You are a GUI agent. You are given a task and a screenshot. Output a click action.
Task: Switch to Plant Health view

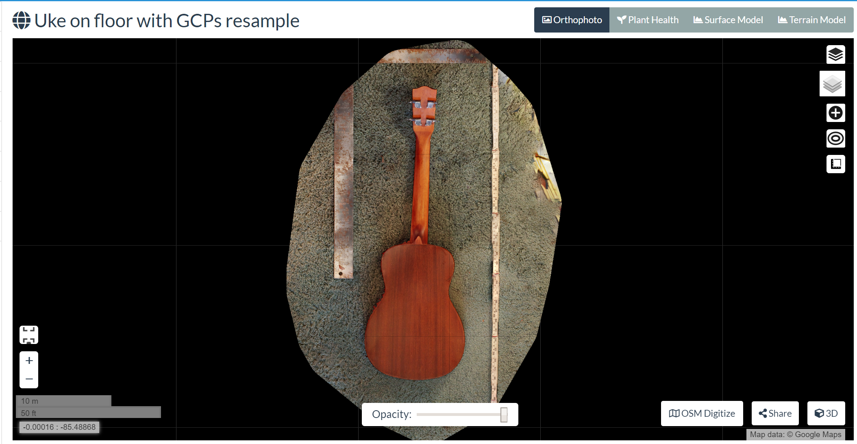[648, 20]
